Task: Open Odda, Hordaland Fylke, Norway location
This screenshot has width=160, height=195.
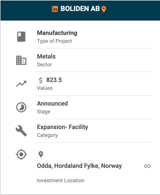Action: click(x=79, y=166)
